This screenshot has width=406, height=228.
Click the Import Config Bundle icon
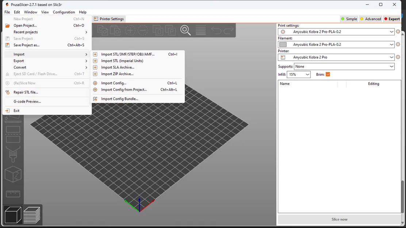95,99
